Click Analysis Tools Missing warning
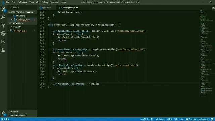Image resolution: width=215 pixels, height=121 pixels. 197,119
